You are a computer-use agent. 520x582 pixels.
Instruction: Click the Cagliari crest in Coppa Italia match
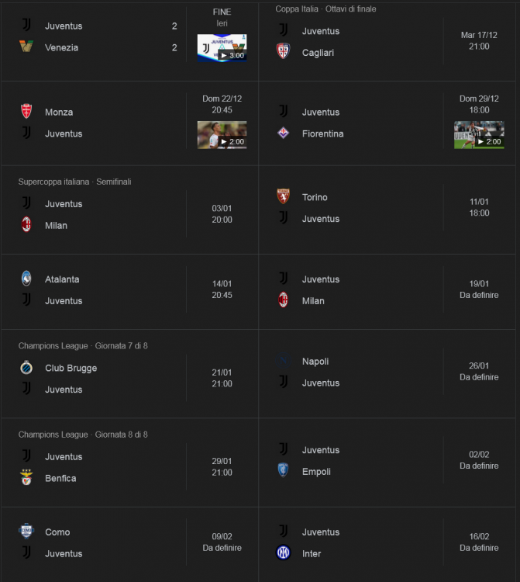pos(283,51)
